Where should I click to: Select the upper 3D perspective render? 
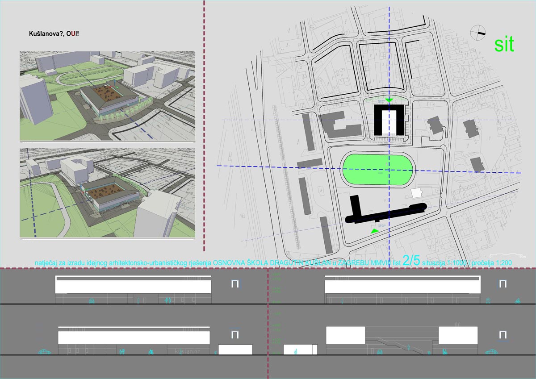(107, 96)
